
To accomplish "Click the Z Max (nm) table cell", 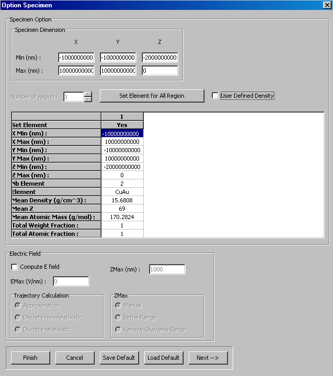I will [x=122, y=175].
